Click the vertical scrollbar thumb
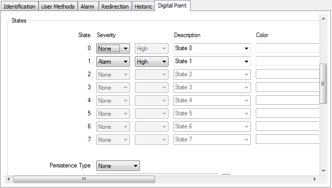Viewport: 332px width, 188px height. pyautogui.click(x=323, y=84)
